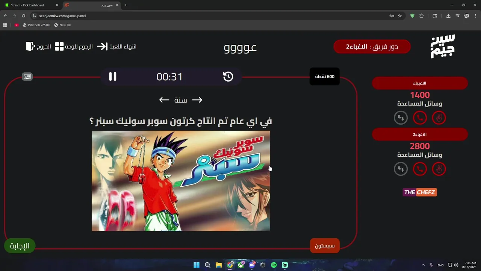
Task: Show hidden system tray icons
Action: click(423, 265)
